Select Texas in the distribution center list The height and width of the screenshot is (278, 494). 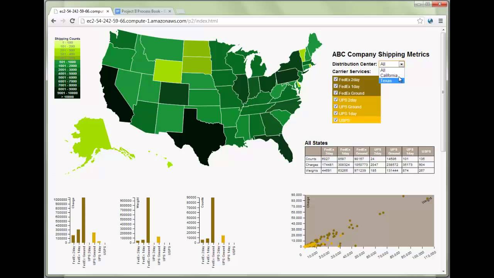coord(392,81)
